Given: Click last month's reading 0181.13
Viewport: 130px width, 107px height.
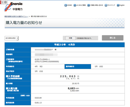Looking at the screenshot, I should coord(38,103).
